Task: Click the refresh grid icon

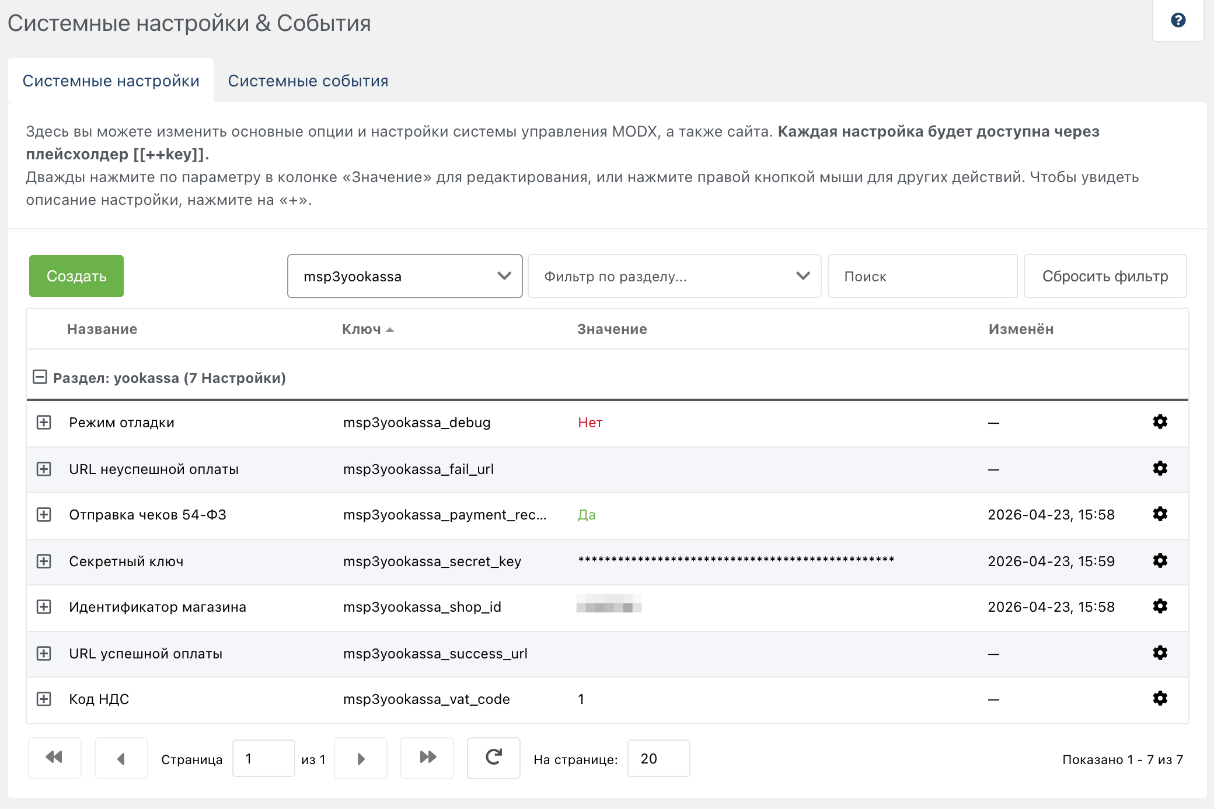Action: click(x=493, y=758)
